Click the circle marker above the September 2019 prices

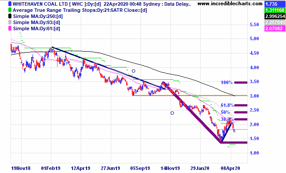(134, 71)
